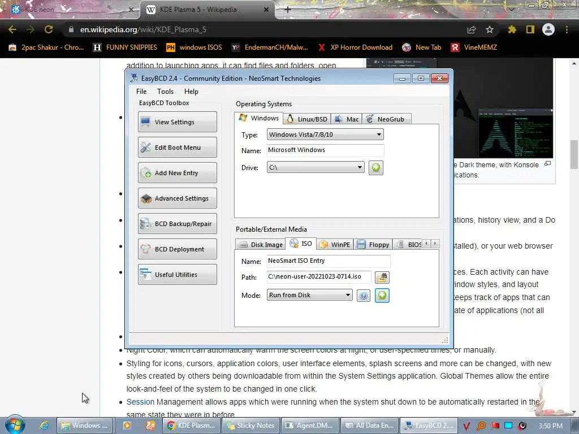Enlarge the Wikipedia image via caption icon
This screenshot has height=434, width=579.
pyautogui.click(x=547, y=163)
